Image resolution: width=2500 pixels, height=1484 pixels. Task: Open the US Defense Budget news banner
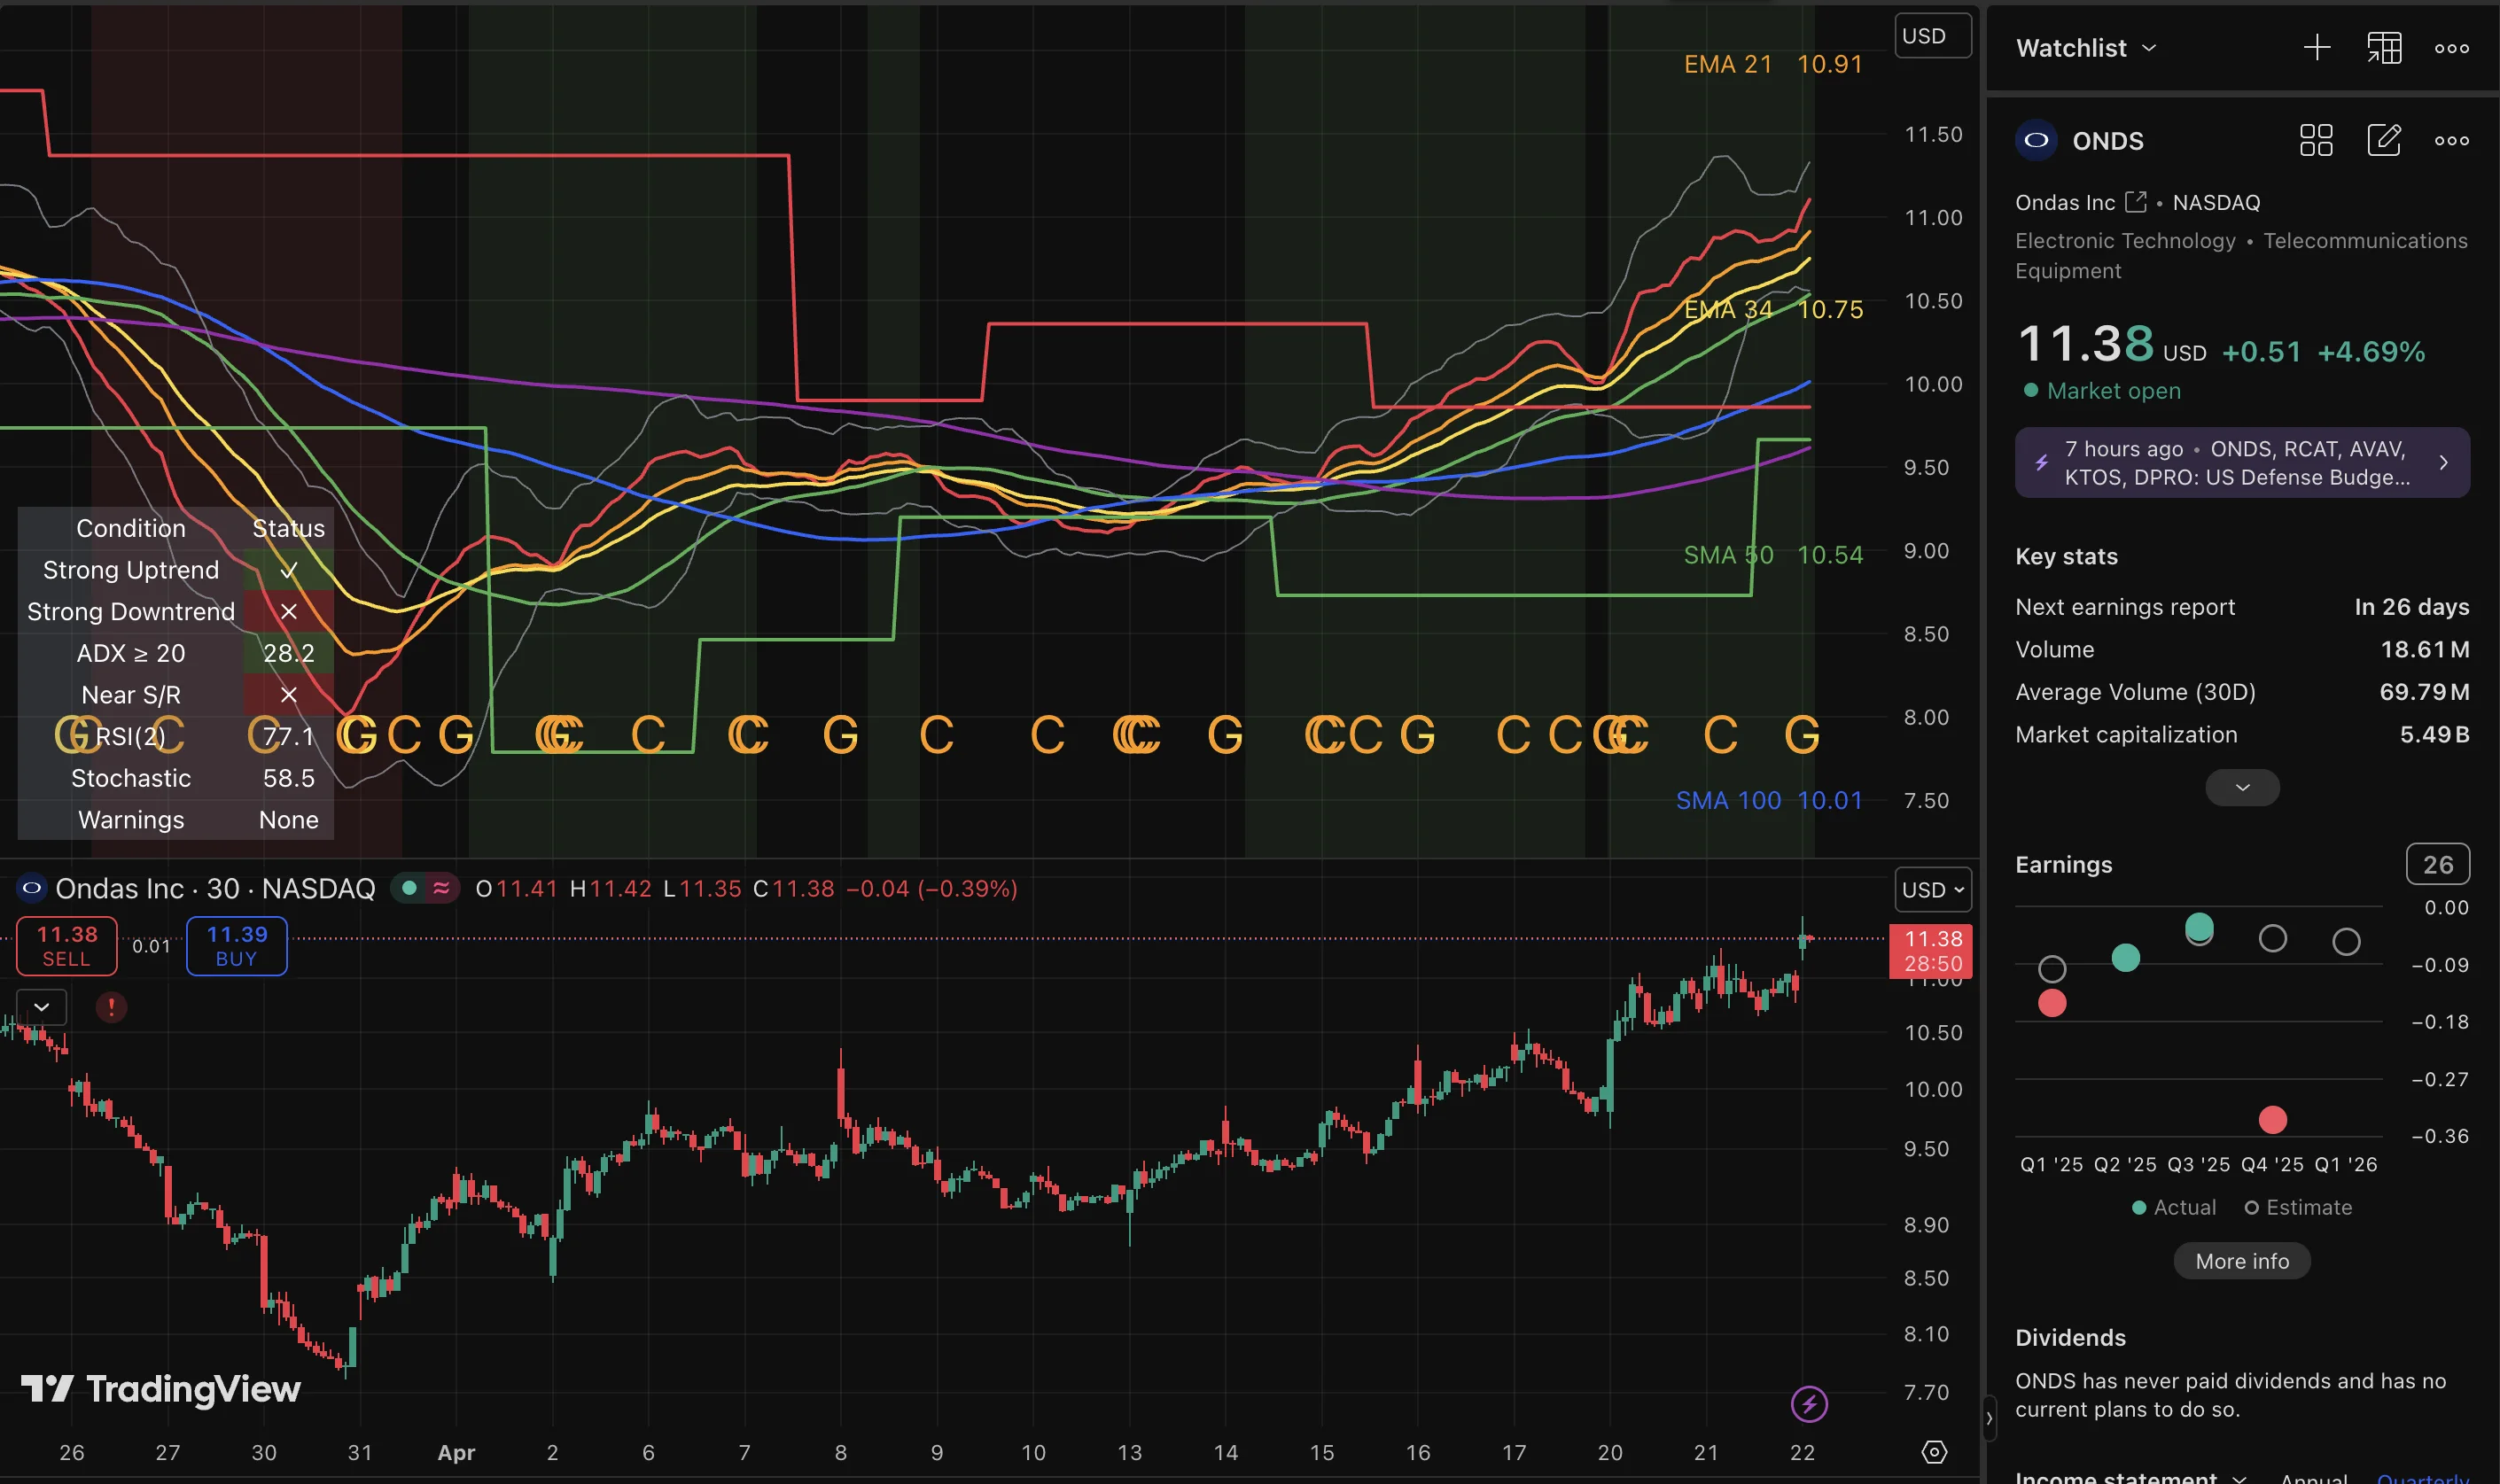pyautogui.click(x=2242, y=463)
